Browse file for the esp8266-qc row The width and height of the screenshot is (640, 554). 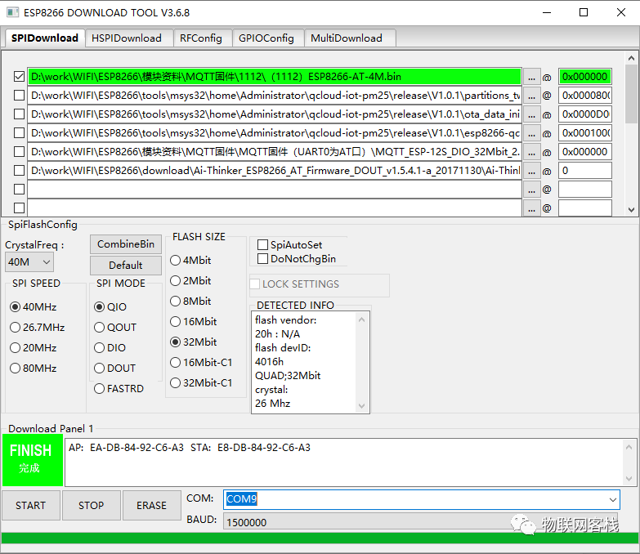coord(531,133)
